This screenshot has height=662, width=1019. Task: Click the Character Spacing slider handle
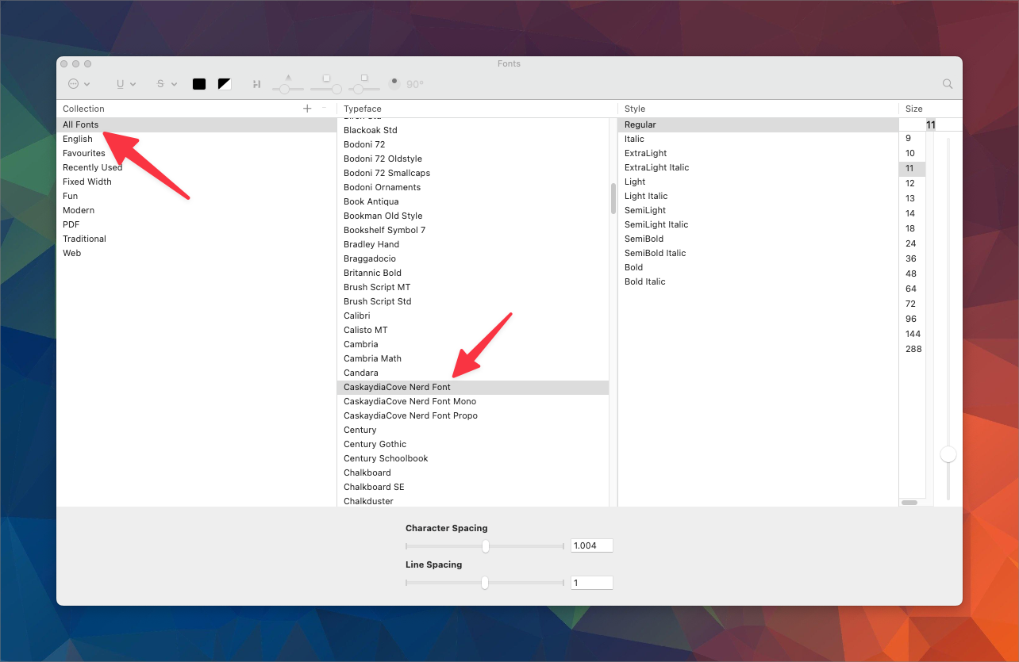tap(484, 546)
